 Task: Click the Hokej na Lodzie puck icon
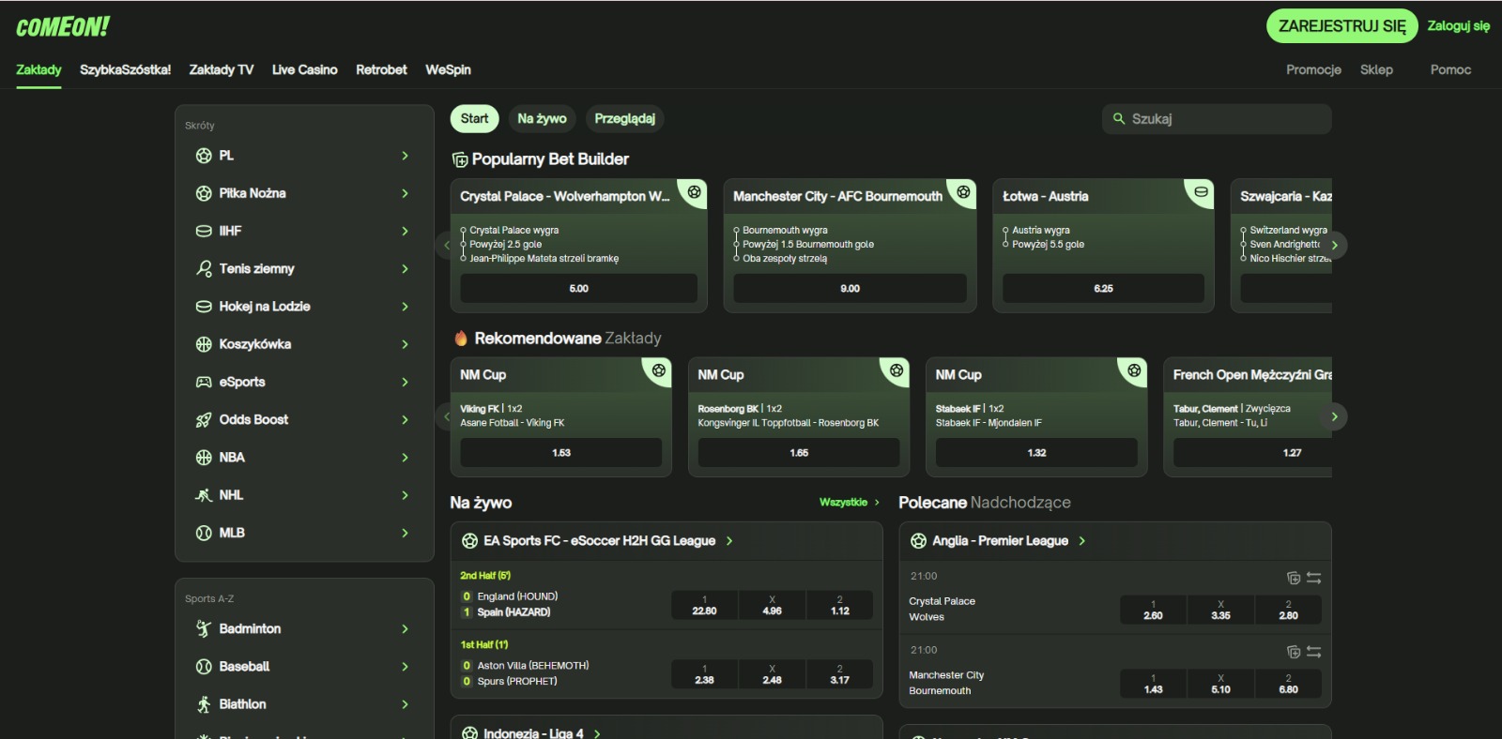[204, 307]
